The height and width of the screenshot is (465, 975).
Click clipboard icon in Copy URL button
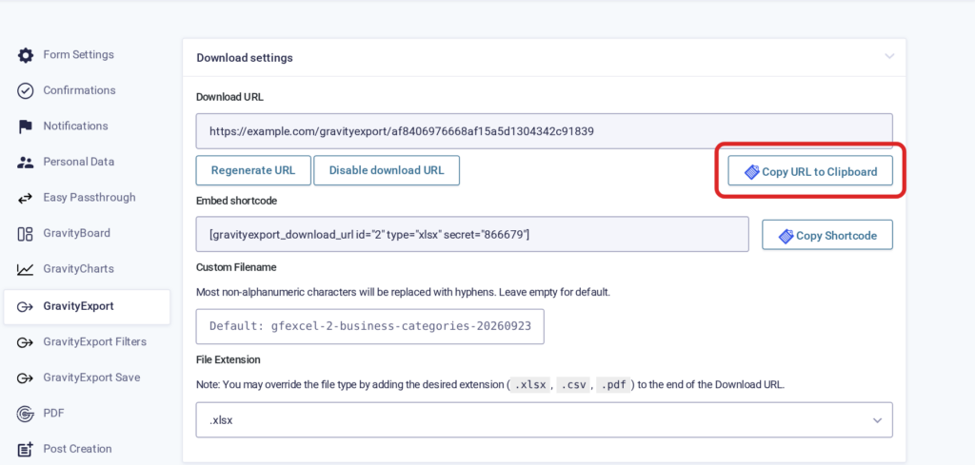[752, 172]
